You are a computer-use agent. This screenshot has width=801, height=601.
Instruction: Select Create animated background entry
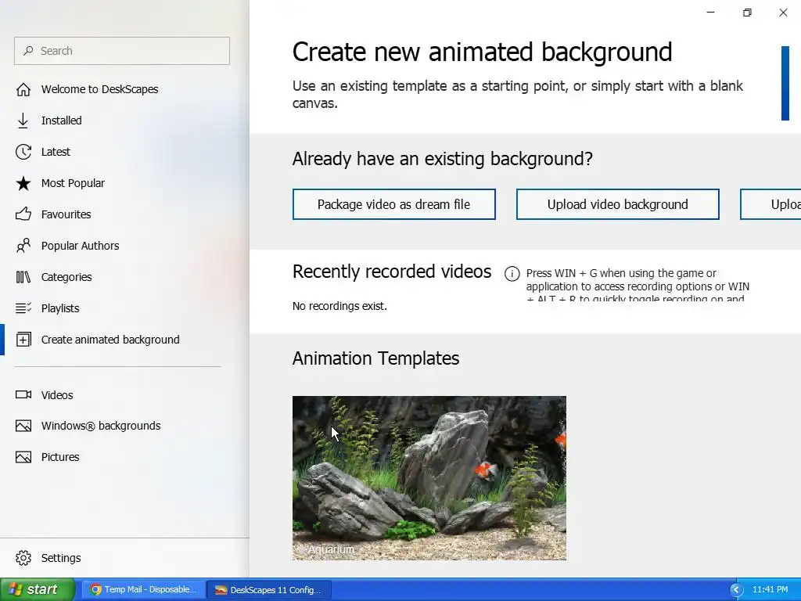(110, 340)
